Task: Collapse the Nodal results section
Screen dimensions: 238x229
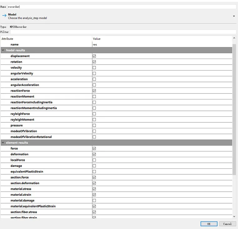Action: [3, 50]
